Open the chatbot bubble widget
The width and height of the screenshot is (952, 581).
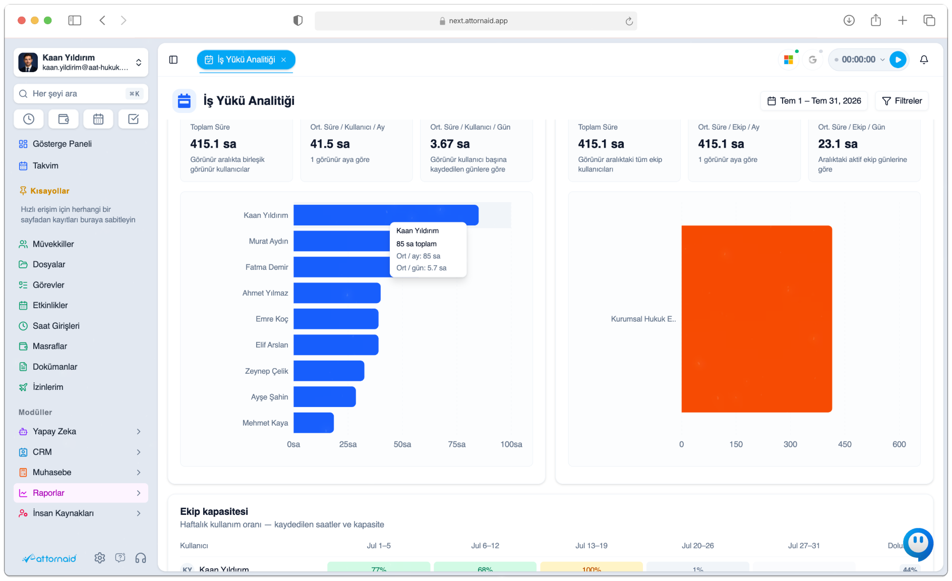pyautogui.click(x=918, y=544)
